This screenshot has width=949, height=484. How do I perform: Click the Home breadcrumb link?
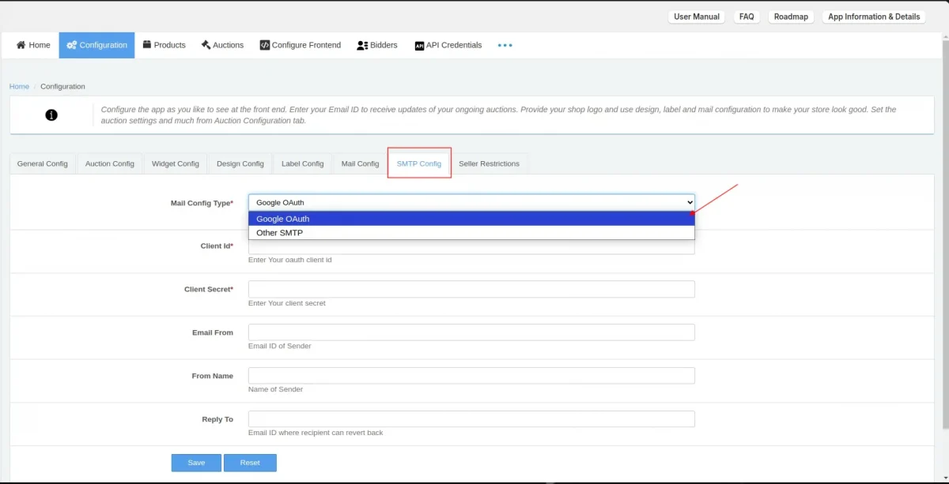pyautogui.click(x=19, y=86)
